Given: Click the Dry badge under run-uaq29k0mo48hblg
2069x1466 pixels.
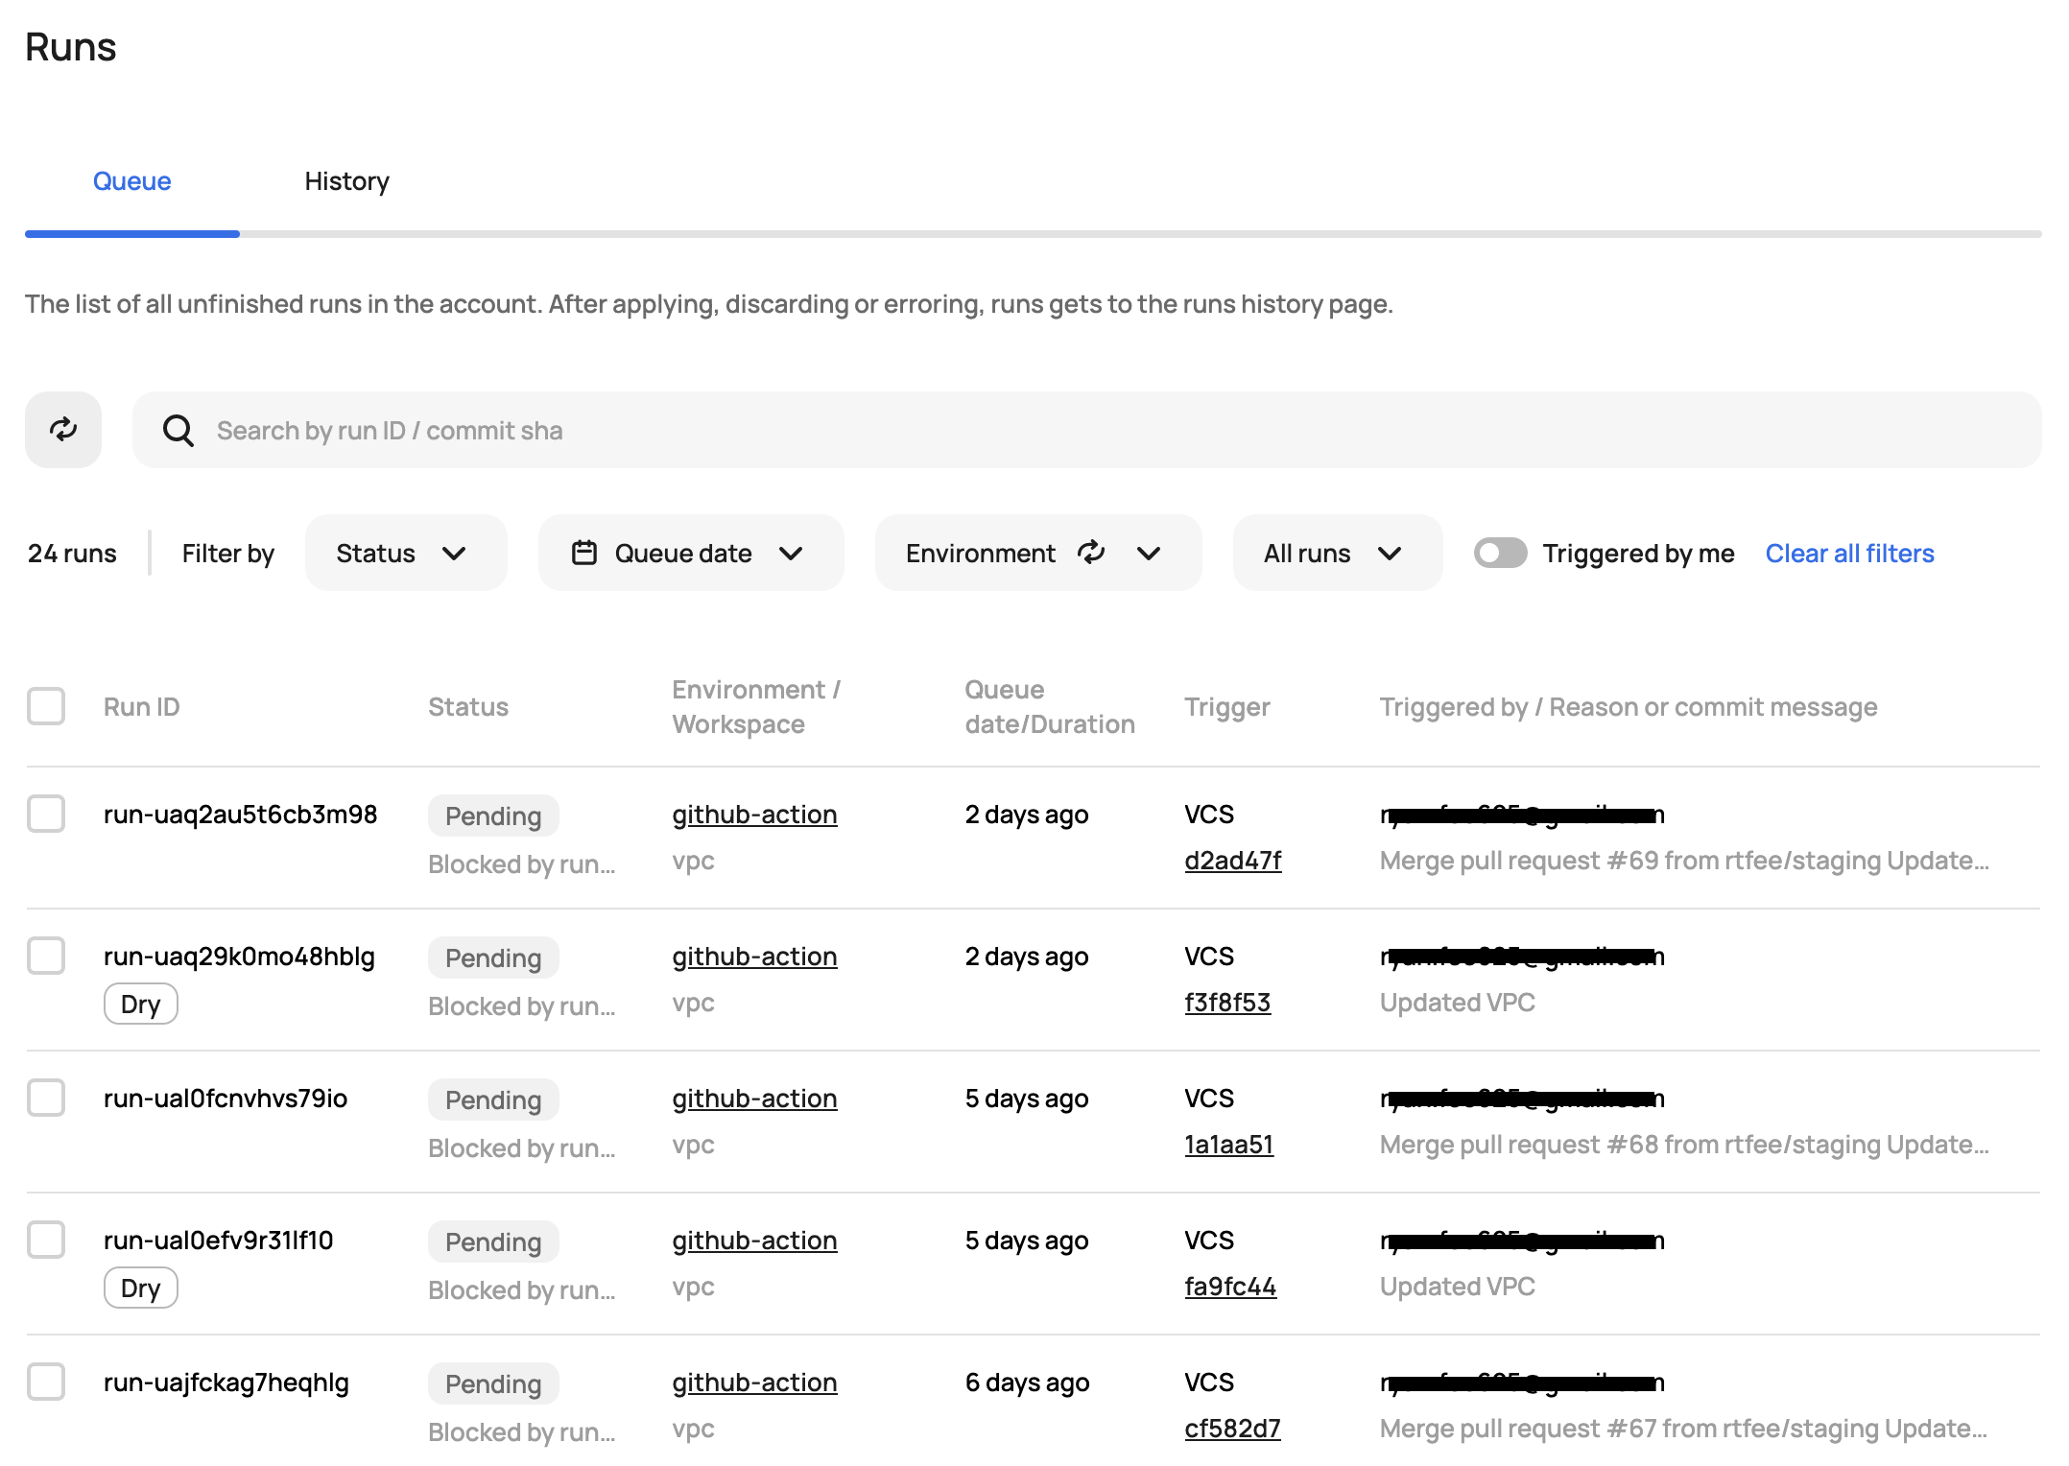Looking at the screenshot, I should click(140, 1005).
